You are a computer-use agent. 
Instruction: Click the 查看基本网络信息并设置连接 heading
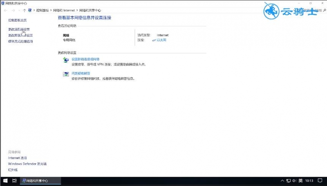click(85, 18)
